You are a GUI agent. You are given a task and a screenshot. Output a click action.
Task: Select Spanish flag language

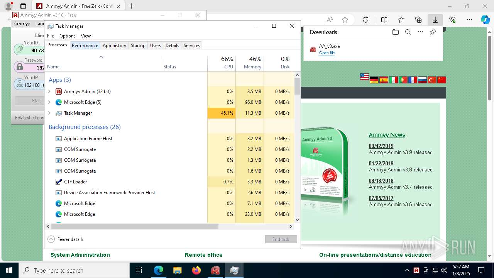[x=384, y=80]
